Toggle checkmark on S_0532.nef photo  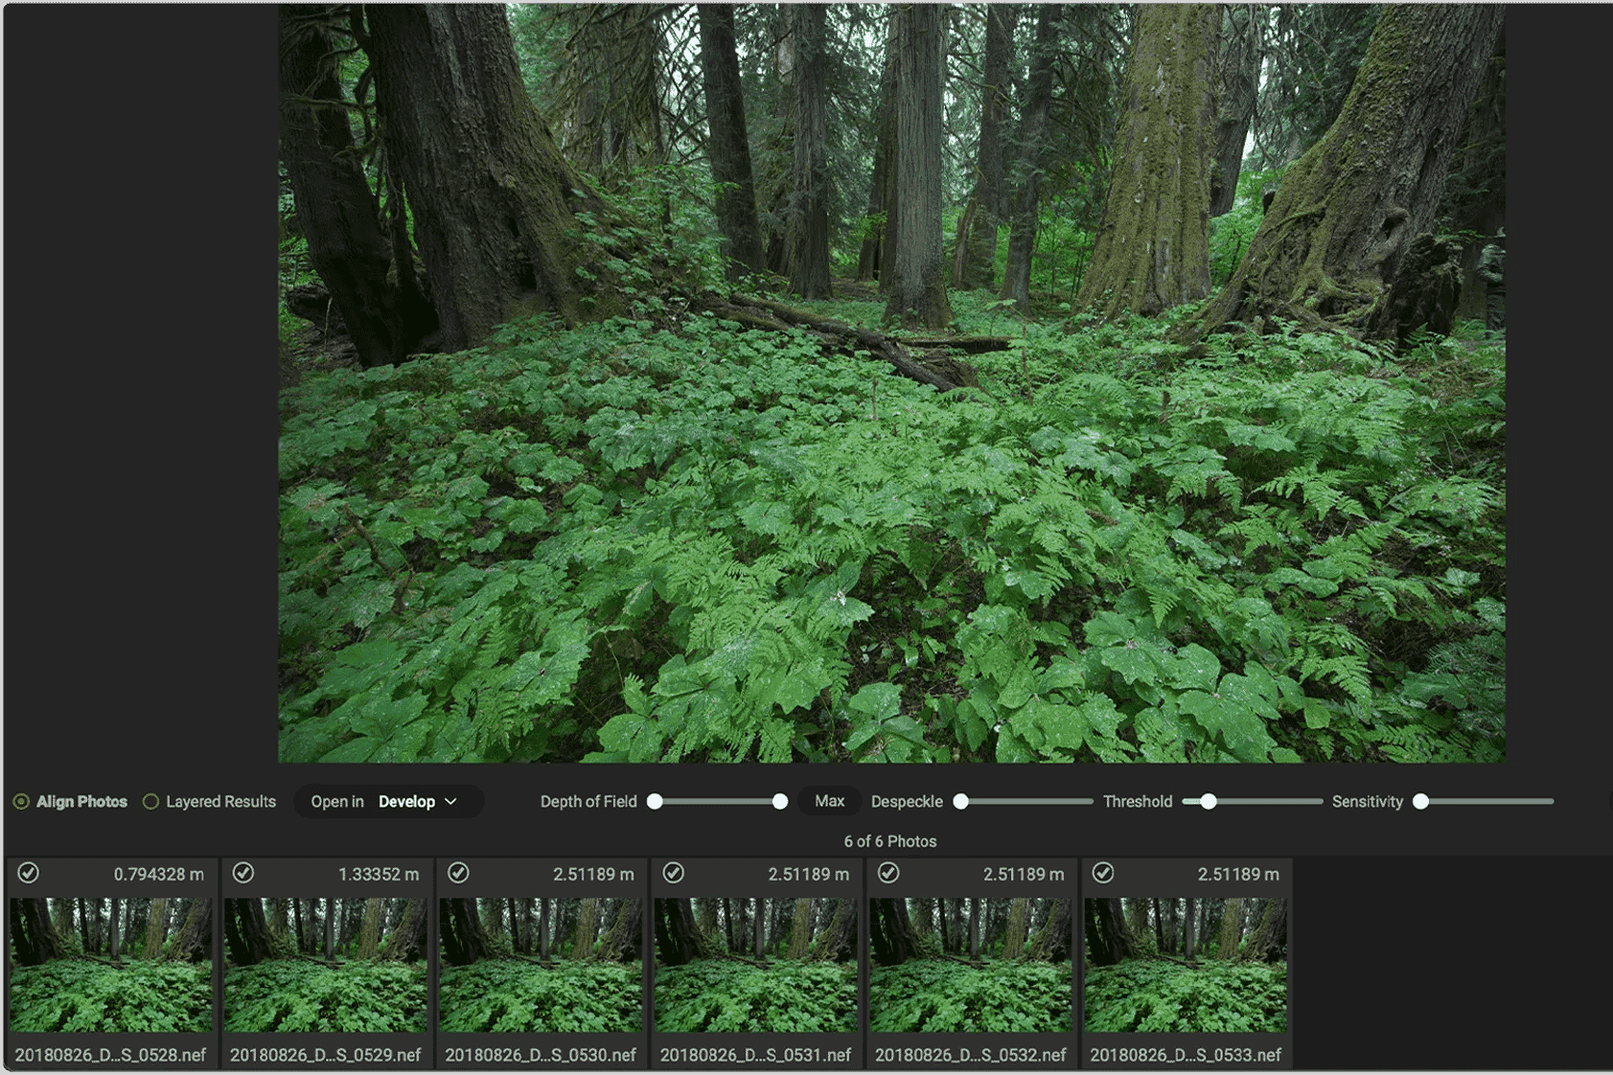click(x=888, y=873)
